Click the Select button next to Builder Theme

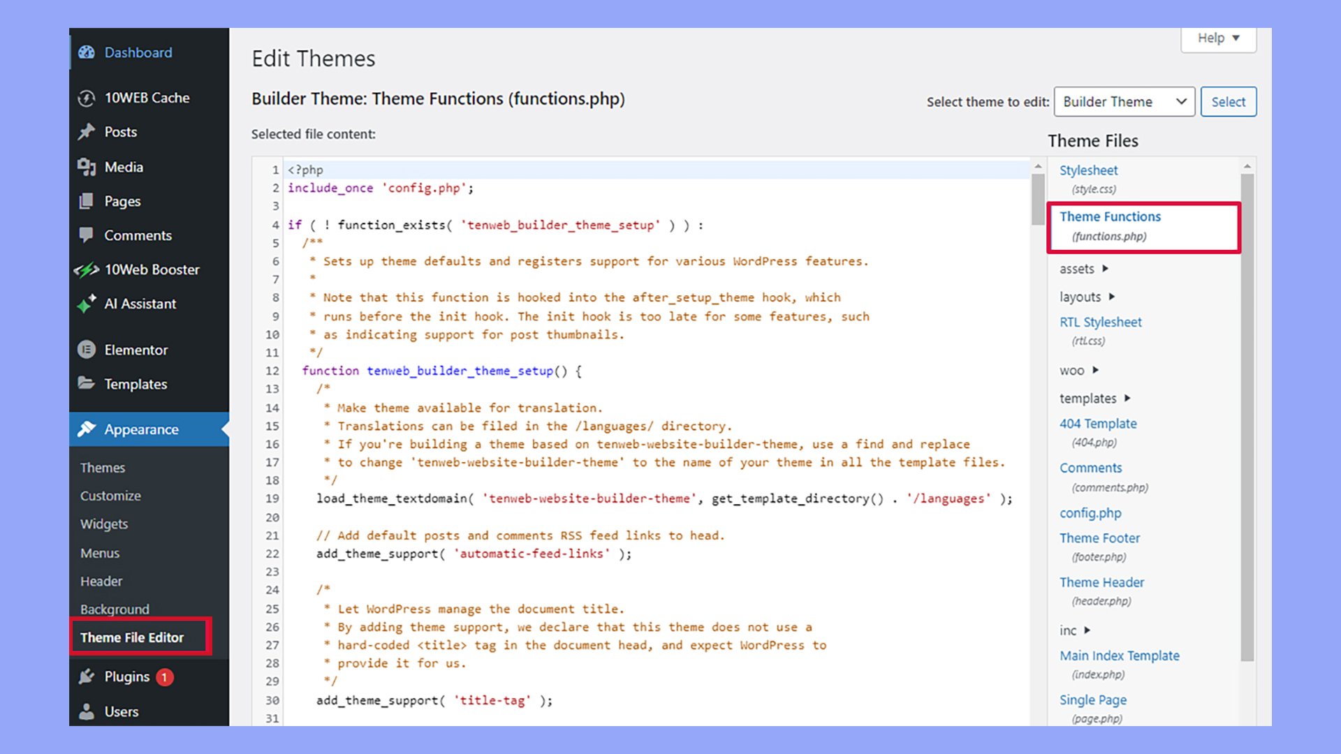[1228, 101]
